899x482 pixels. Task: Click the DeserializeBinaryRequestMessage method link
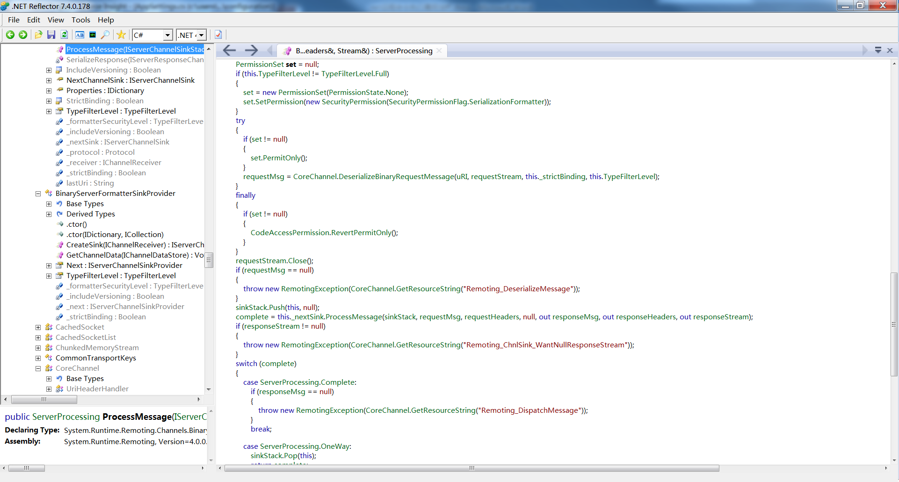pos(396,177)
